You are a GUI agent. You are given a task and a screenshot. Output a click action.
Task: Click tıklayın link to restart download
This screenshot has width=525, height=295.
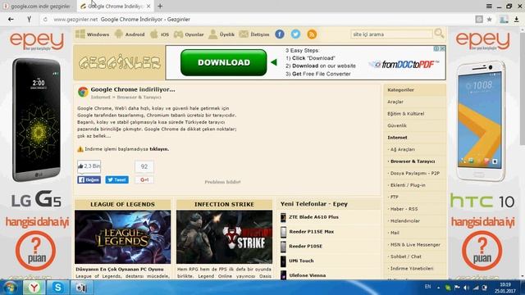159,149
